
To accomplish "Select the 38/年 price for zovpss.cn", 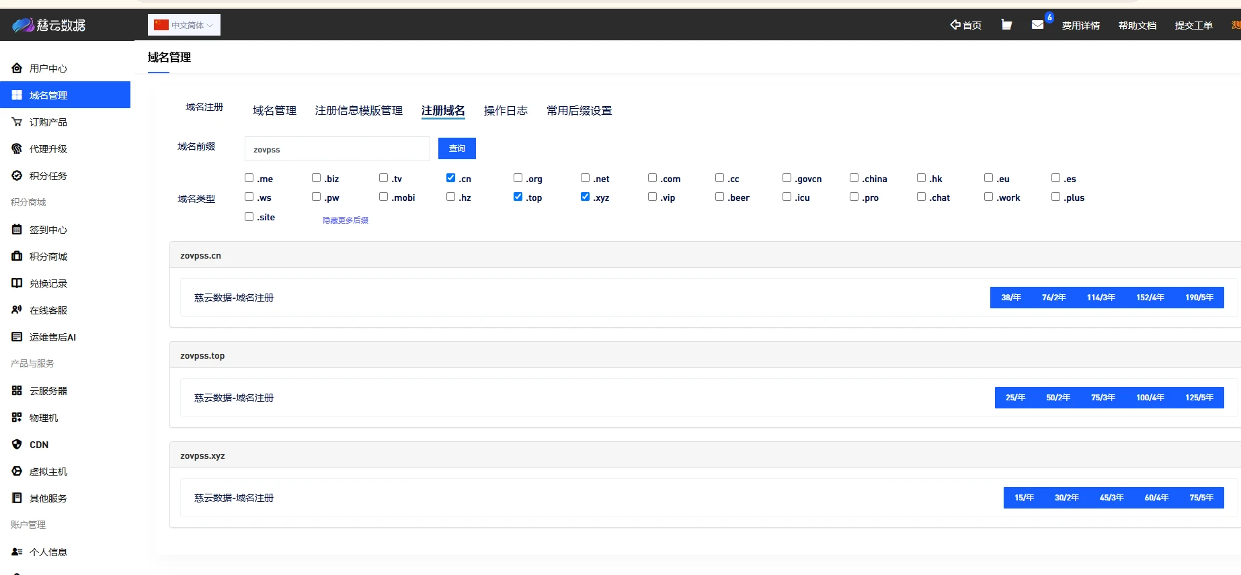I will (1010, 298).
